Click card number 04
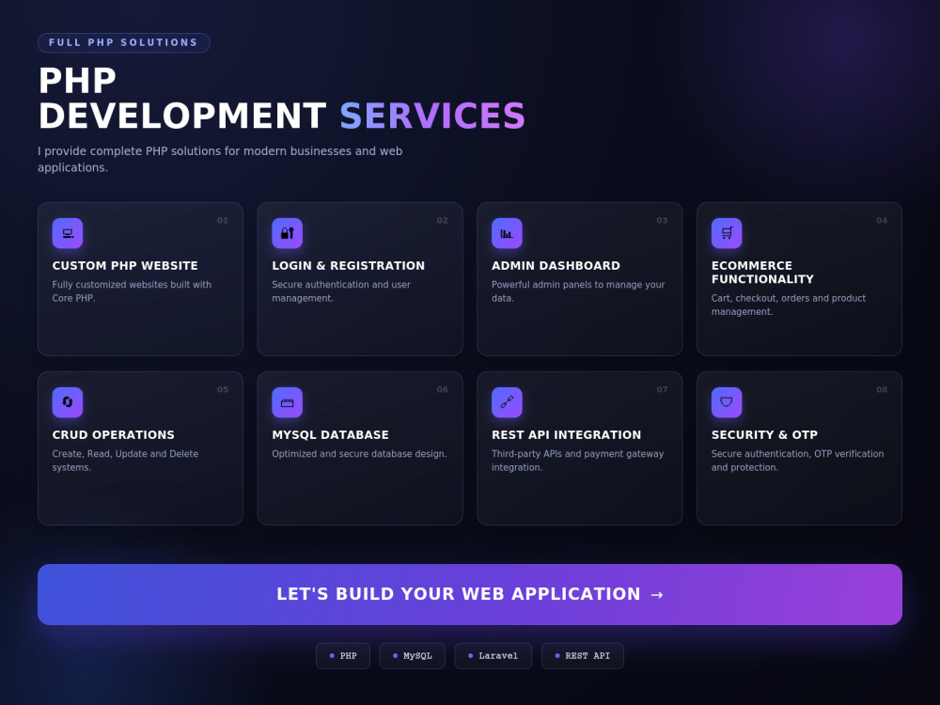Viewport: 940px width, 705px height. (882, 221)
